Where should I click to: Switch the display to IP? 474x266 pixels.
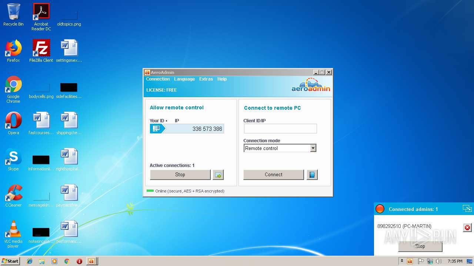(177, 121)
